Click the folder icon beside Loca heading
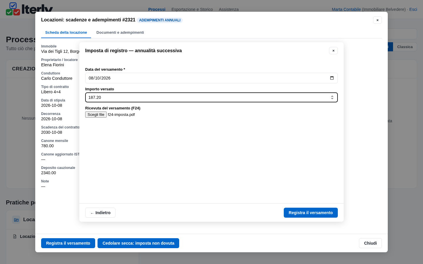Image resolution: width=423 pixels, height=264 pixels. [16, 220]
